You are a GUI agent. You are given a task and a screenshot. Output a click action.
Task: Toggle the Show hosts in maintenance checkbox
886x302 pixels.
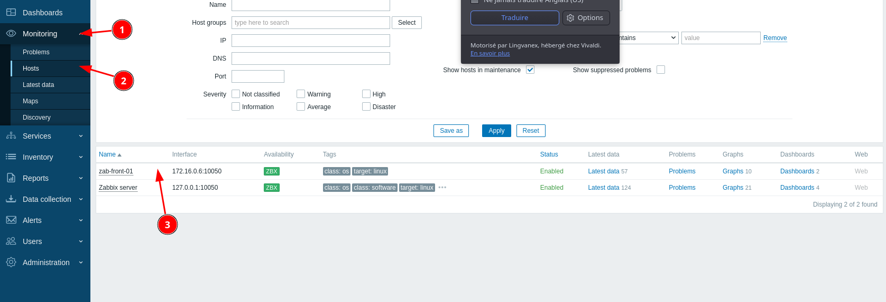click(530, 70)
